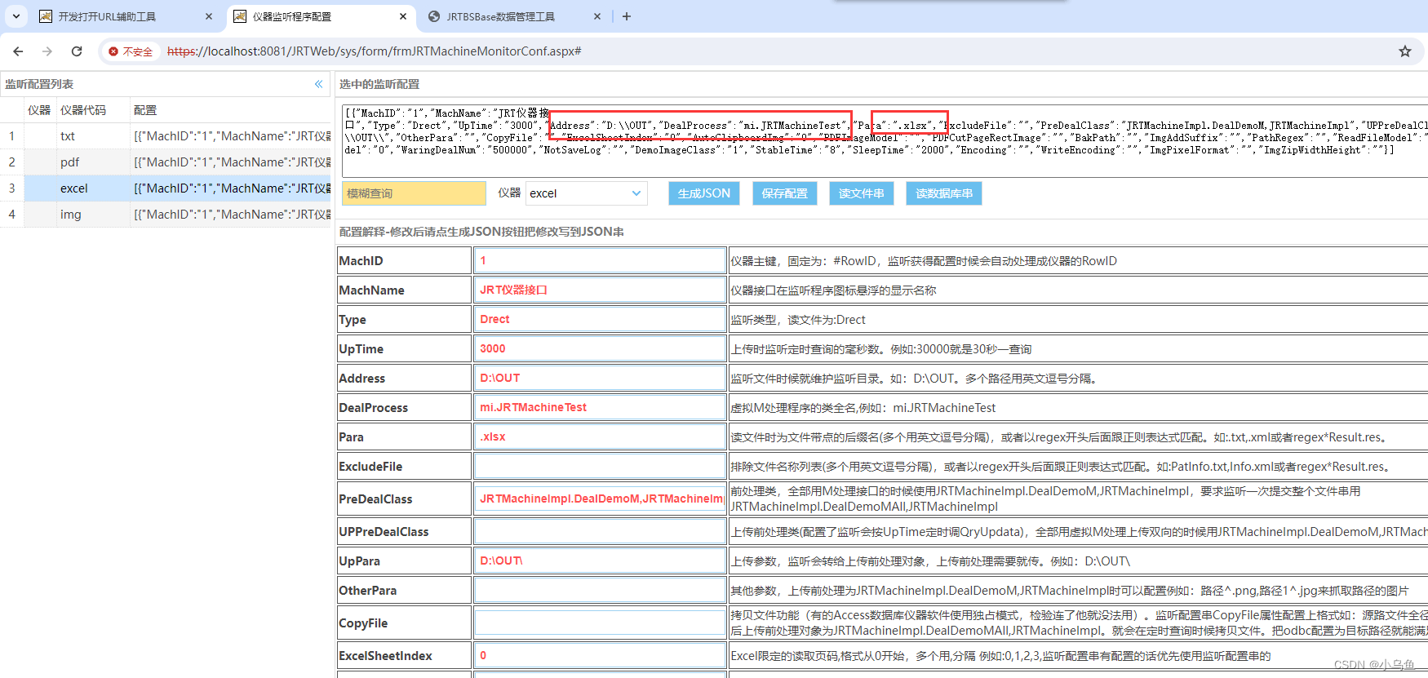The width and height of the screenshot is (1428, 678).
Task: Bookmark this page with star icon
Action: pos(1405,51)
